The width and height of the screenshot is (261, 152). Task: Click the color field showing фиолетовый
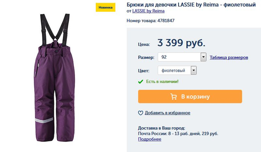pos(174,70)
